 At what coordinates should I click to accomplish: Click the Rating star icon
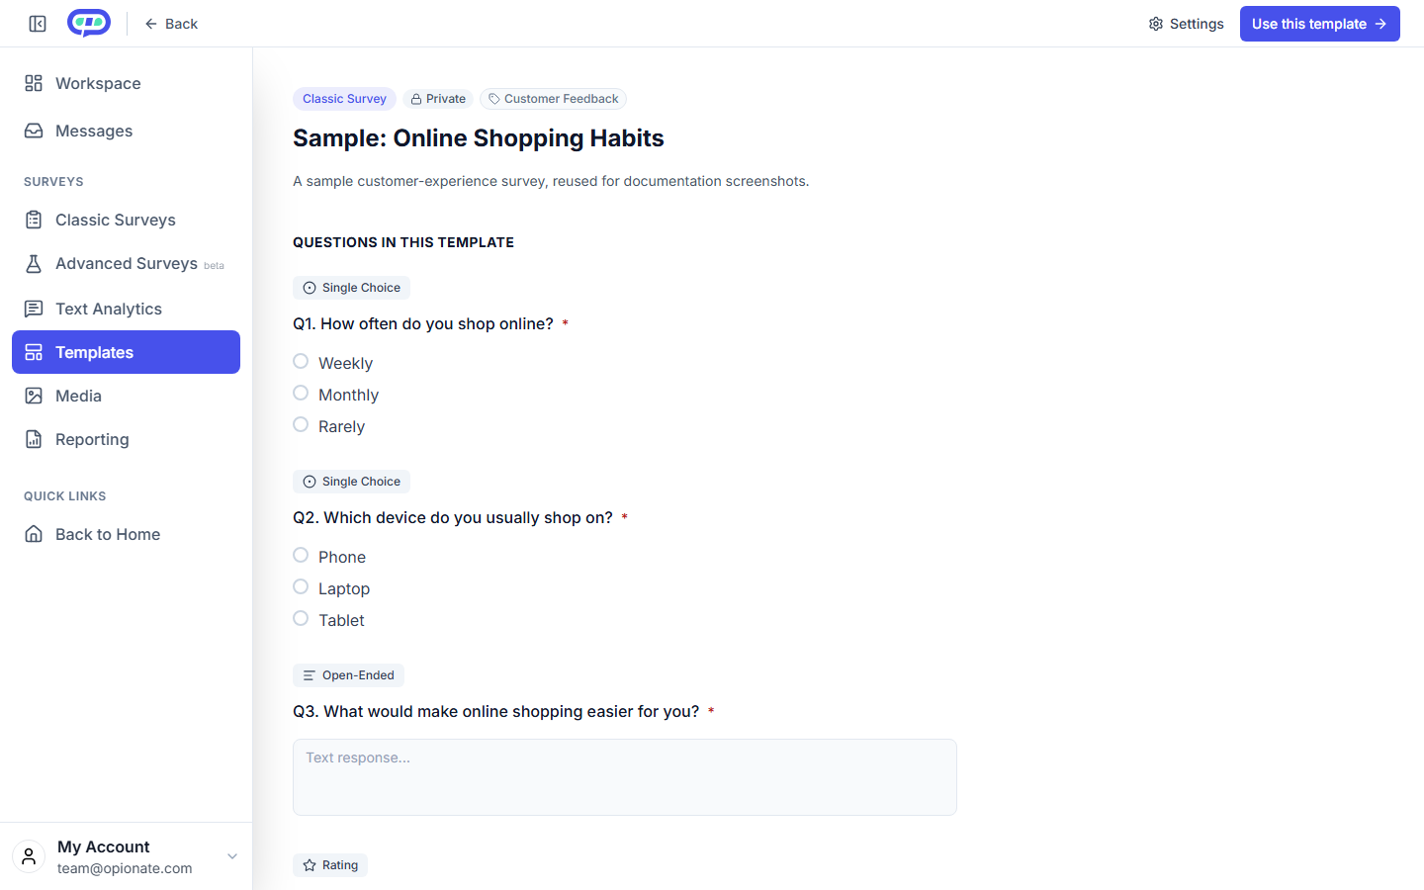coord(310,865)
